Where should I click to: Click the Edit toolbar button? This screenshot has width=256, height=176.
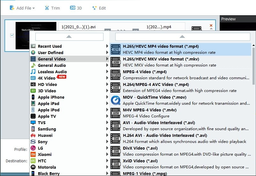(x=99, y=8)
